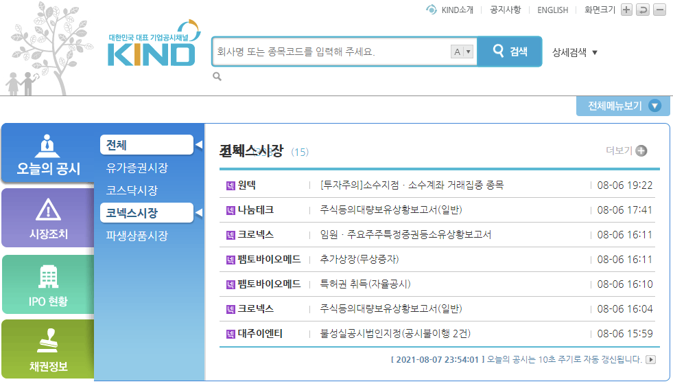This screenshot has height=384, width=673.
Task: Open 나눔테크 company link
Action: coord(256,210)
